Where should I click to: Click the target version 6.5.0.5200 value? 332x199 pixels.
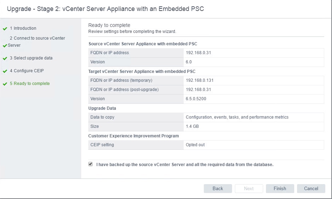click(x=196, y=99)
